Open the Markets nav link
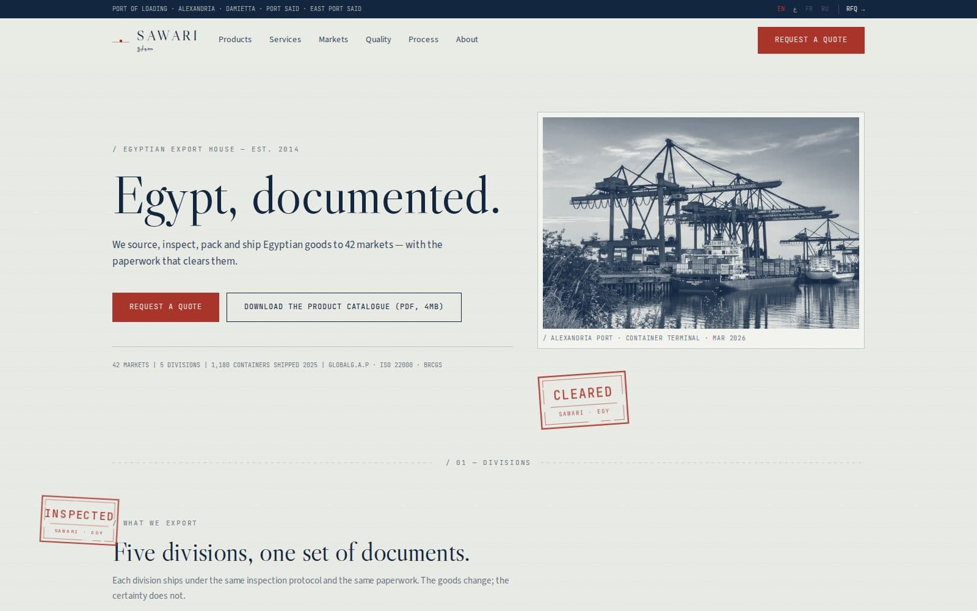 [333, 39]
